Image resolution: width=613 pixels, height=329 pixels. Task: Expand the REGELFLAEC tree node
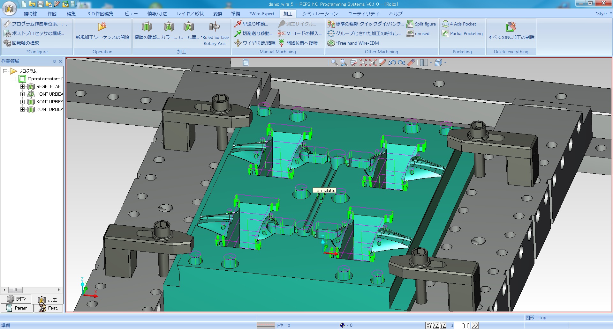coord(22,86)
